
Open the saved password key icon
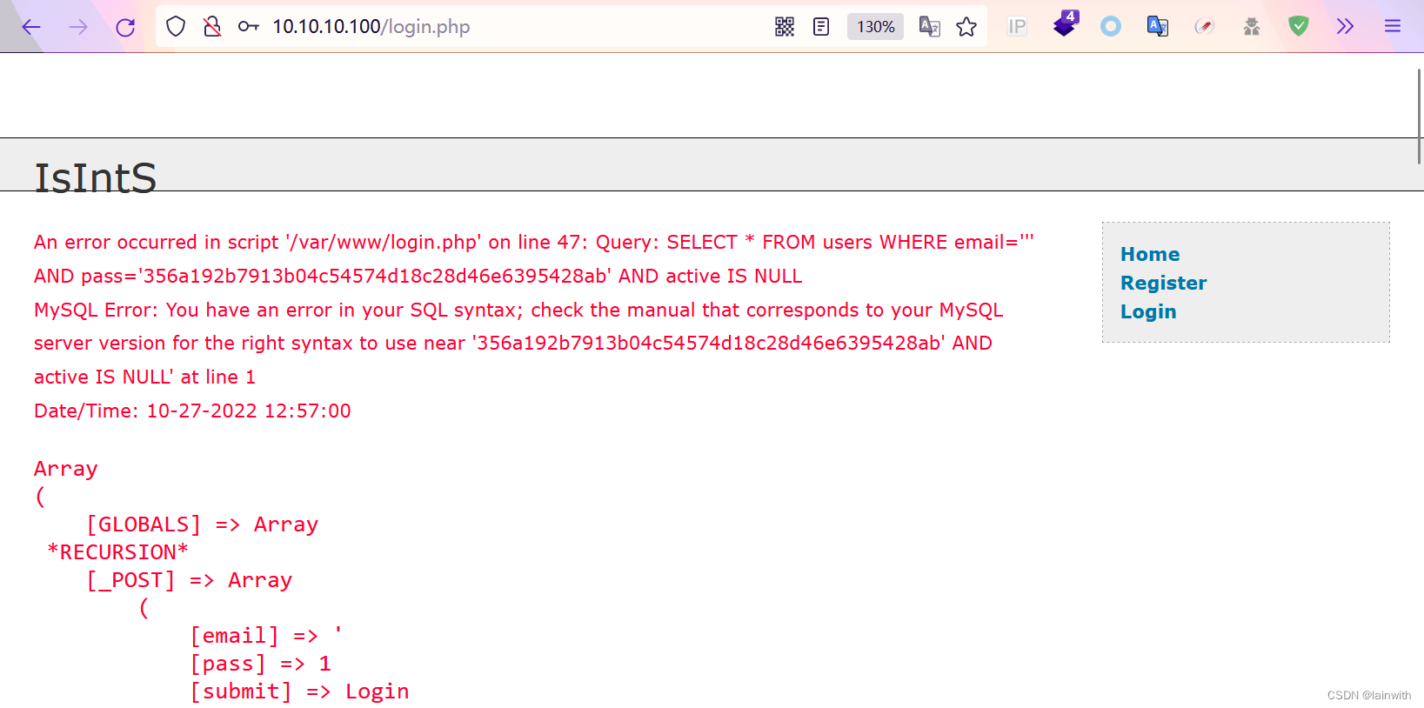click(x=249, y=27)
